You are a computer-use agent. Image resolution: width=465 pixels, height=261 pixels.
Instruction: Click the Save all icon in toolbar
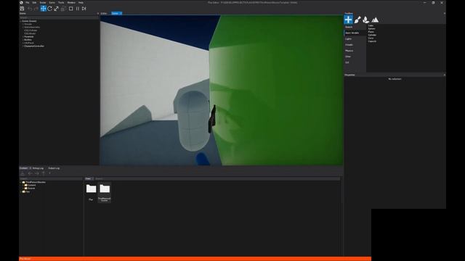click(x=22, y=9)
